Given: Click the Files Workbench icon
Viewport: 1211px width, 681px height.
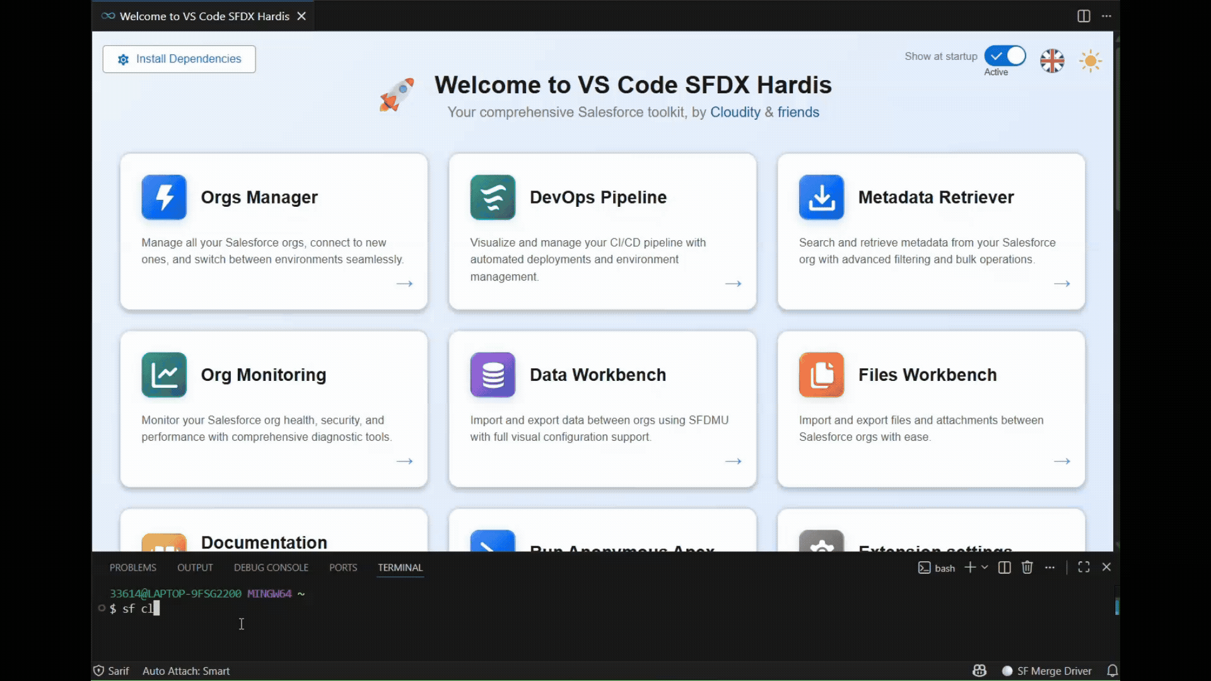Looking at the screenshot, I should click(821, 375).
